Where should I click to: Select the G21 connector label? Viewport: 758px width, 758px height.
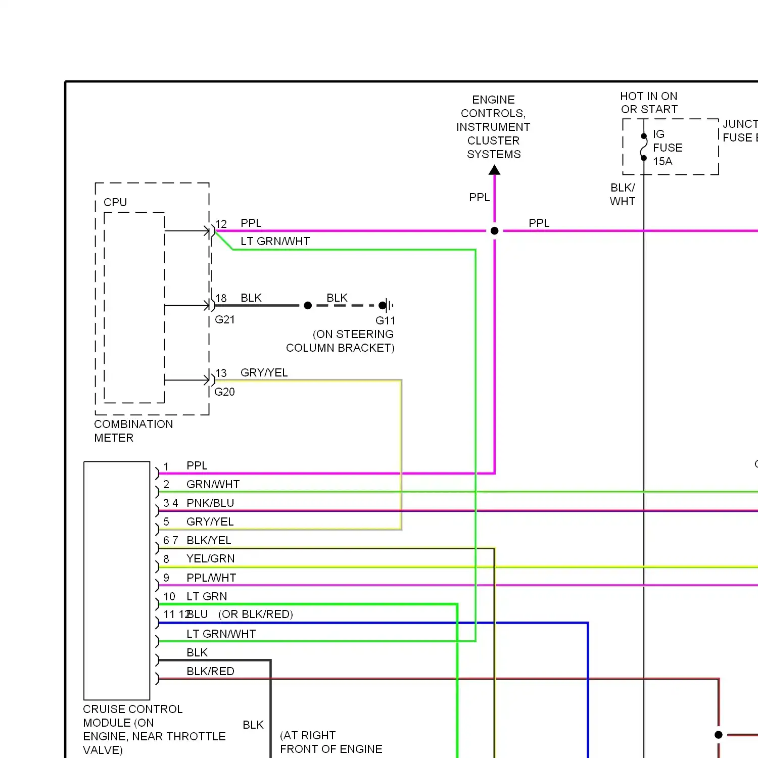[225, 319]
